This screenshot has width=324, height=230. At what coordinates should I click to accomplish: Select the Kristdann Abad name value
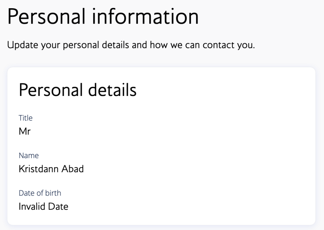pos(51,169)
